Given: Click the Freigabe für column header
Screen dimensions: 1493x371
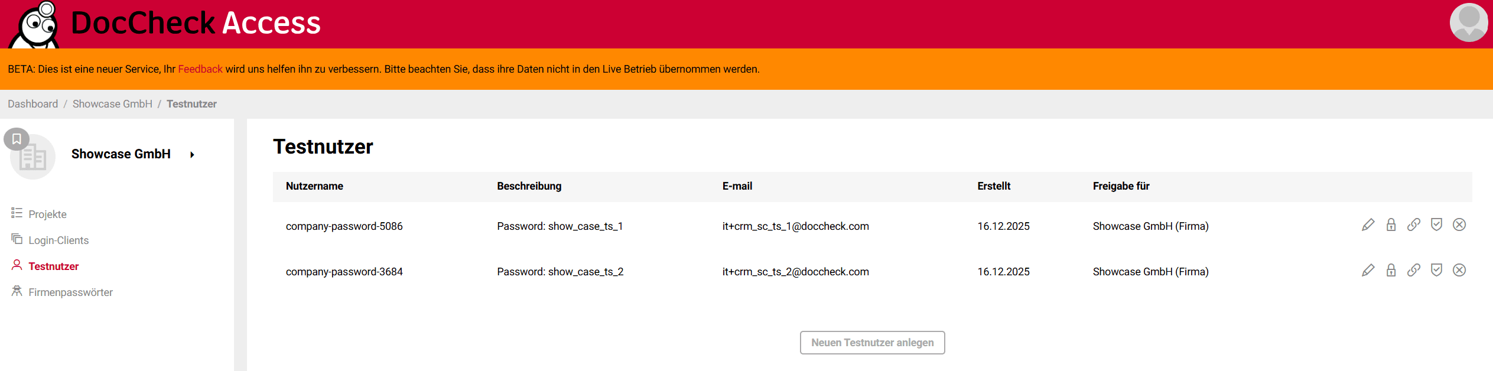Looking at the screenshot, I should pyautogui.click(x=1121, y=186).
